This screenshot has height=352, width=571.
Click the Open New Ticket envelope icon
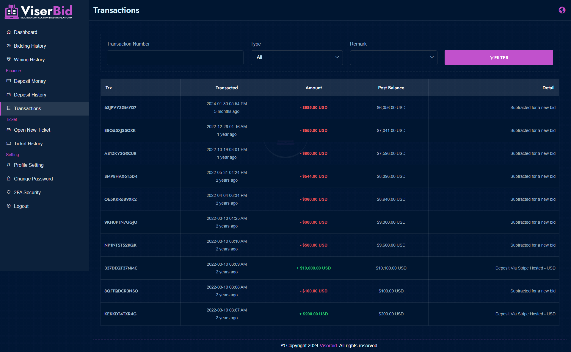(9, 130)
